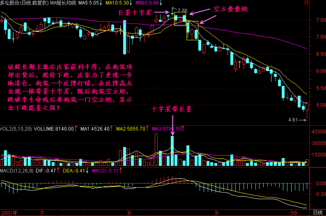The height and width of the screenshot is (216, 326).
Task: Jump to month 9 on the time axis
Action: click(216, 213)
